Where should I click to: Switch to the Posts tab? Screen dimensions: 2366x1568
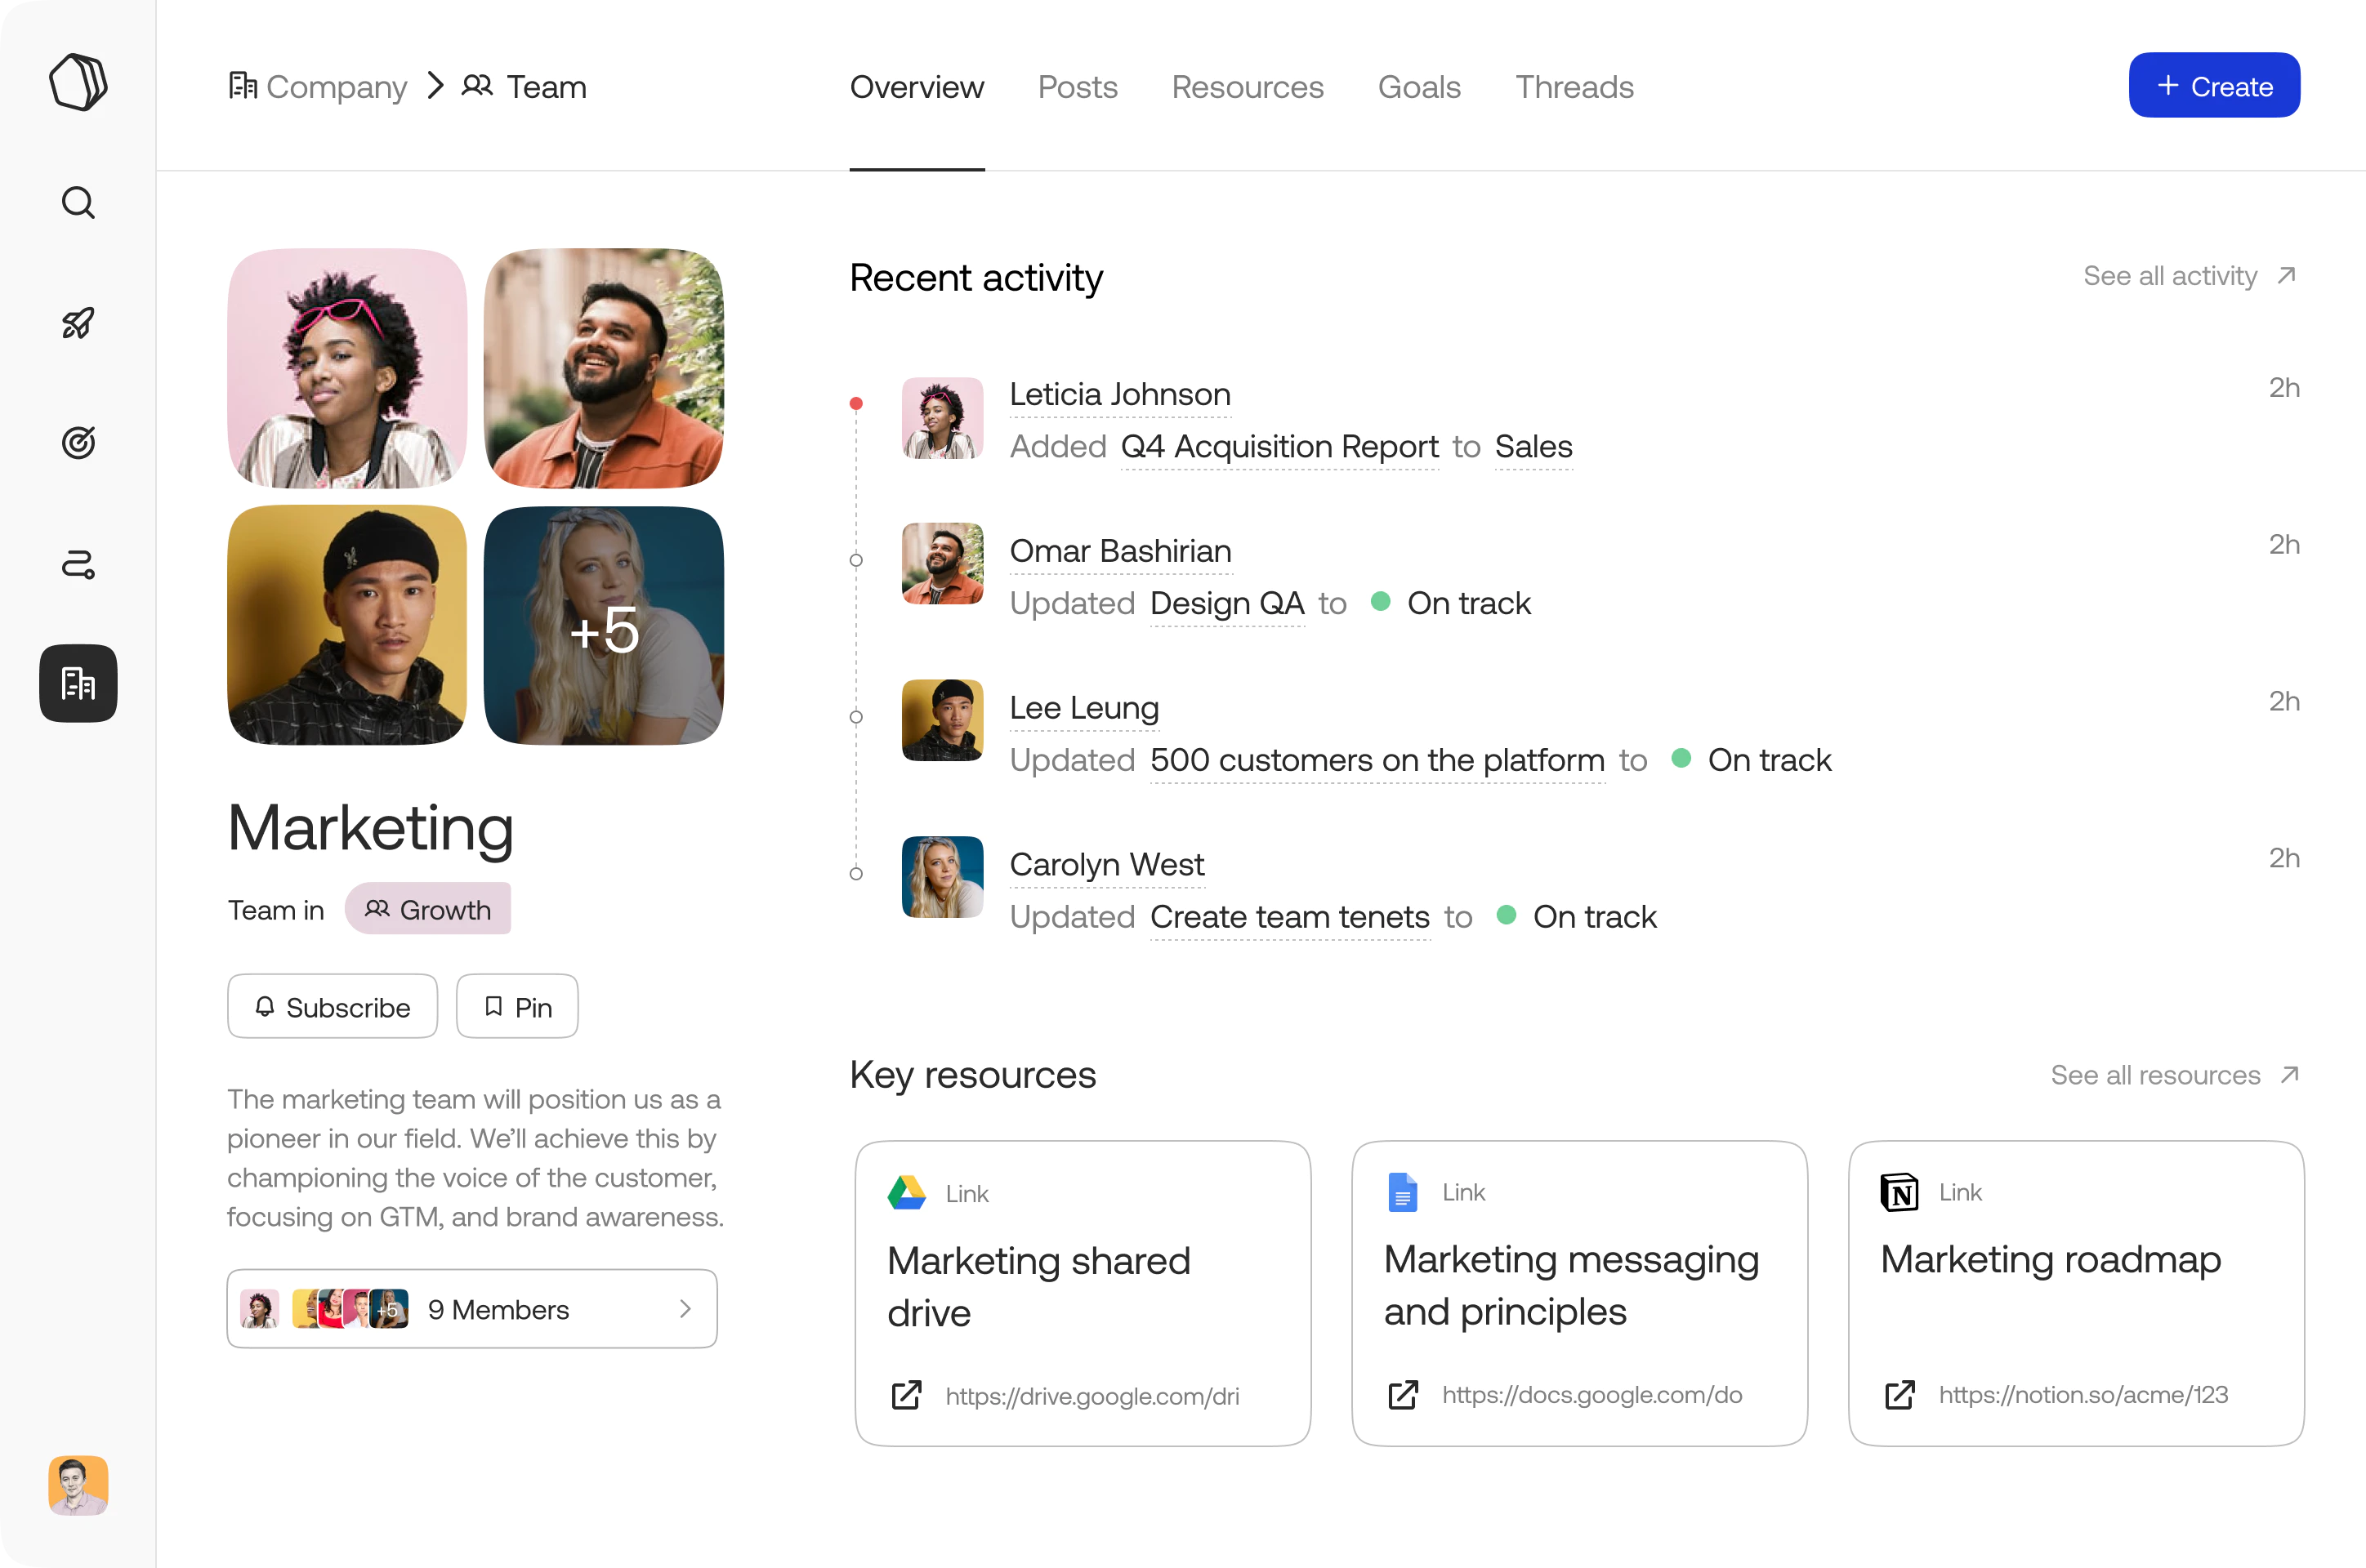tap(1078, 87)
